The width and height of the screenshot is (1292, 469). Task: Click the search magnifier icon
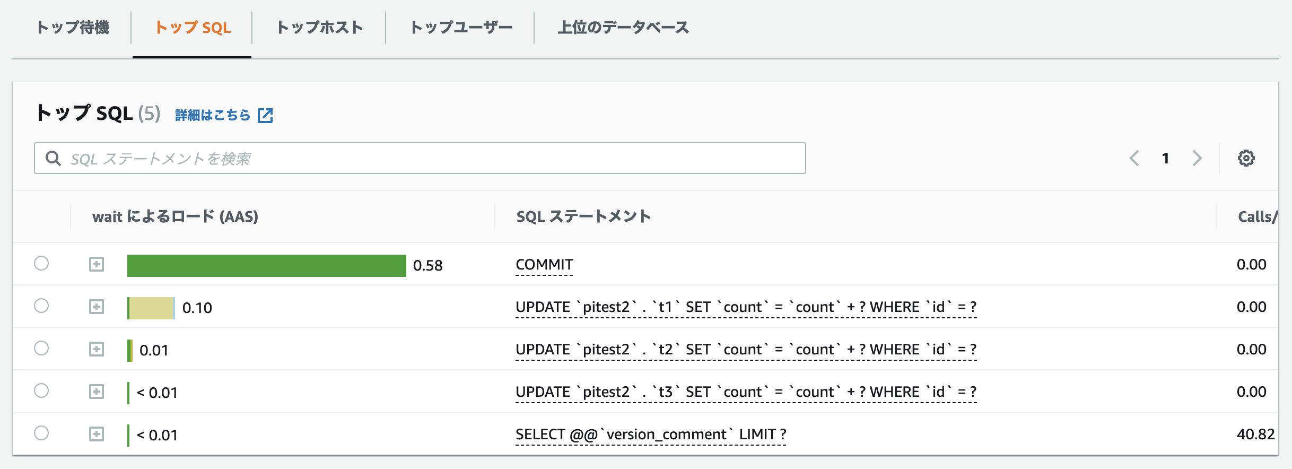tap(53, 158)
